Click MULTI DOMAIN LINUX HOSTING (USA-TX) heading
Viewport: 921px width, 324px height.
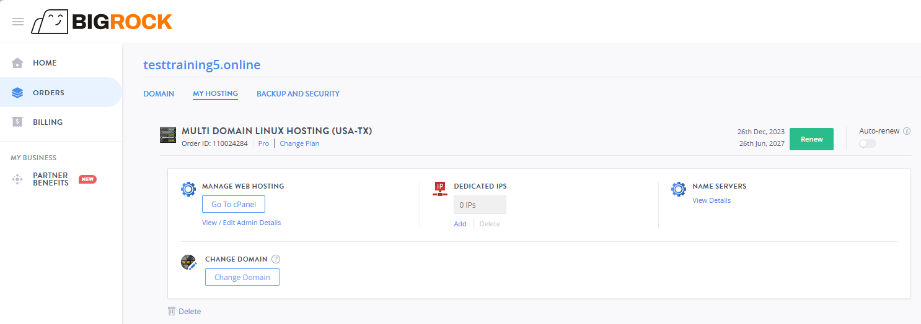[277, 131]
